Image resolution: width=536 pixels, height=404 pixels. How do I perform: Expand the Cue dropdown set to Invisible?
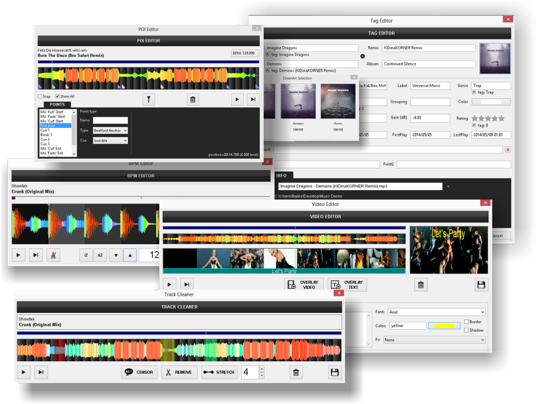coord(110,140)
